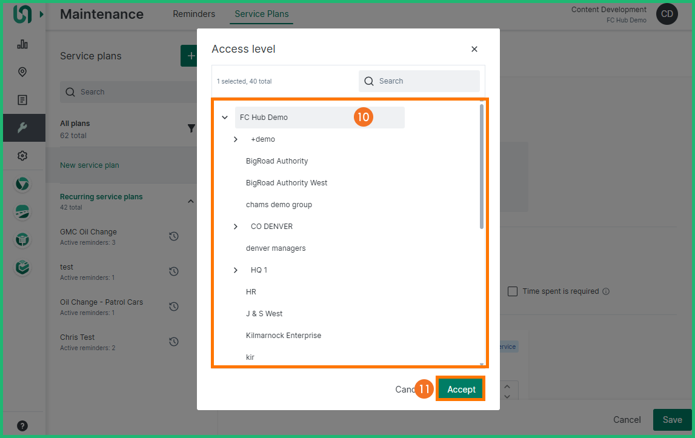Expand the HQ 1 group
The width and height of the screenshot is (695, 438).
point(236,270)
